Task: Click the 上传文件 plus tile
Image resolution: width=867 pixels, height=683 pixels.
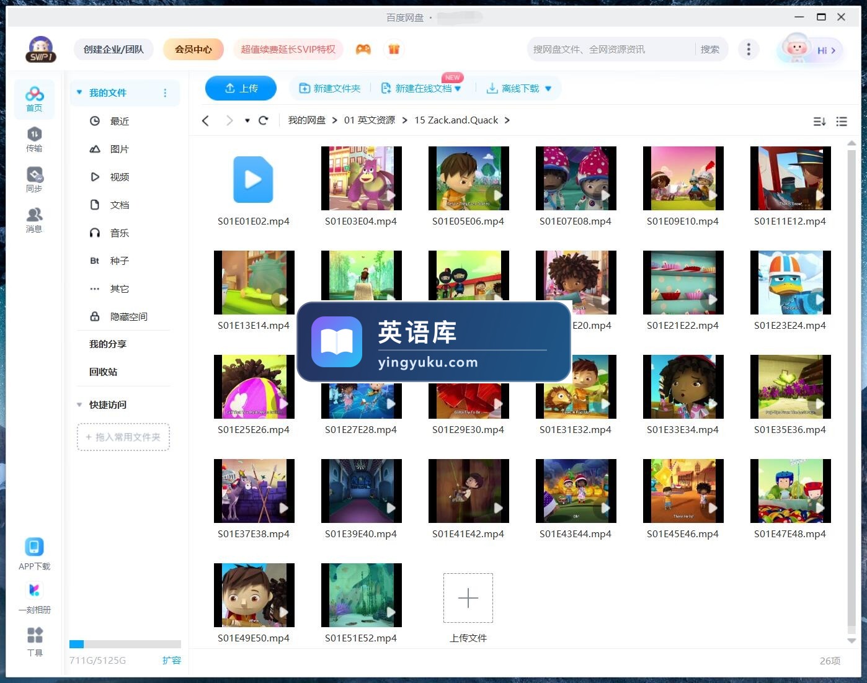Action: click(468, 598)
